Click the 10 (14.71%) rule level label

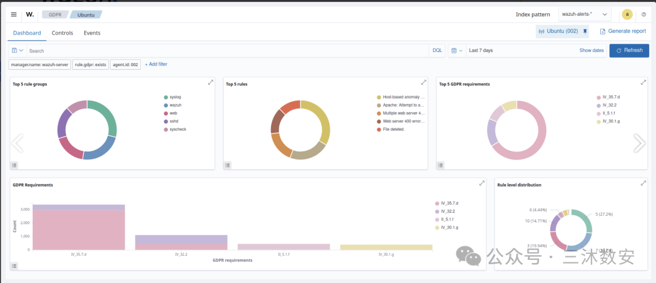(535, 221)
